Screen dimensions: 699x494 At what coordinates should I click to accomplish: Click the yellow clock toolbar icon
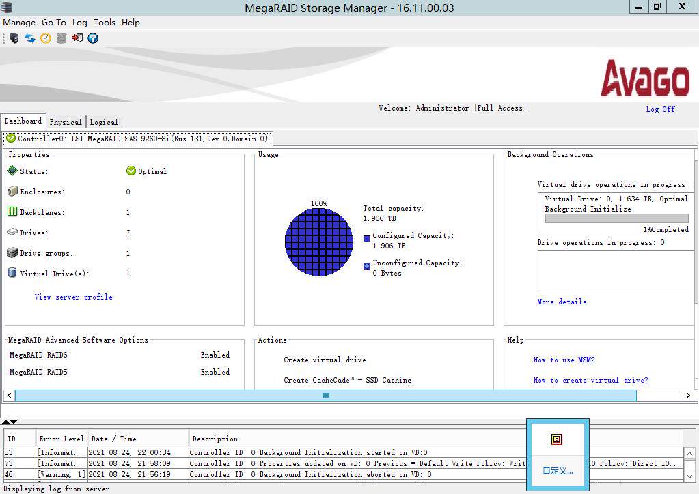tap(46, 38)
